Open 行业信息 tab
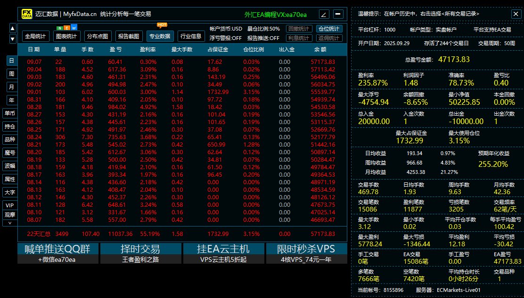The image size is (524, 298). (191, 36)
